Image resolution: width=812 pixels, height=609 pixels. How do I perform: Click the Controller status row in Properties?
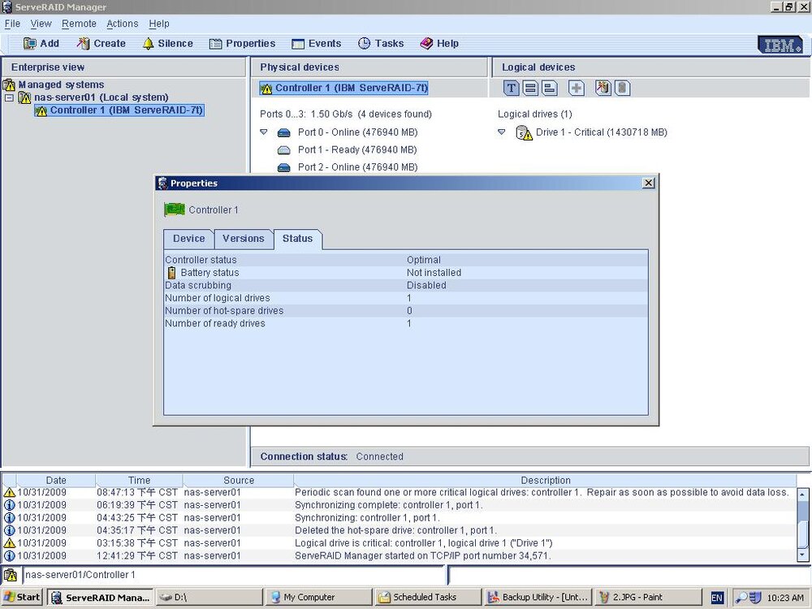point(406,260)
